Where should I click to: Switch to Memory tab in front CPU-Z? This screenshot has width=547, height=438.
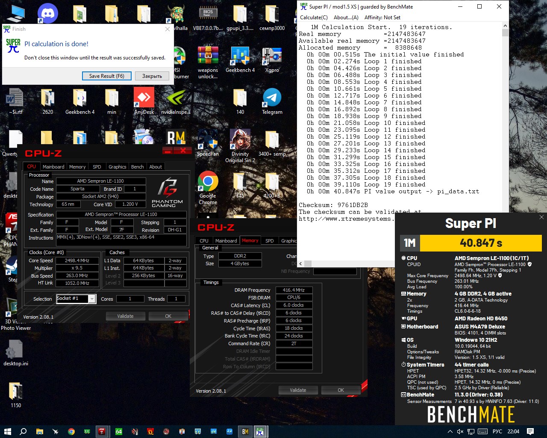[x=77, y=167]
